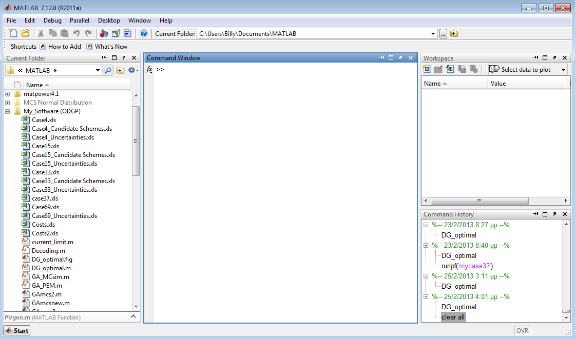Select DG_optimal.m in Current Folder
The width and height of the screenshot is (575, 339).
coord(51,268)
